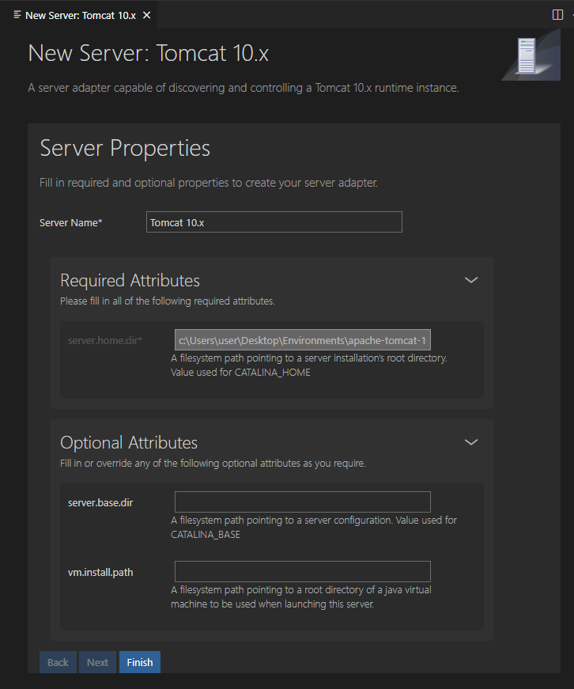Click Finish to create the server

(140, 662)
